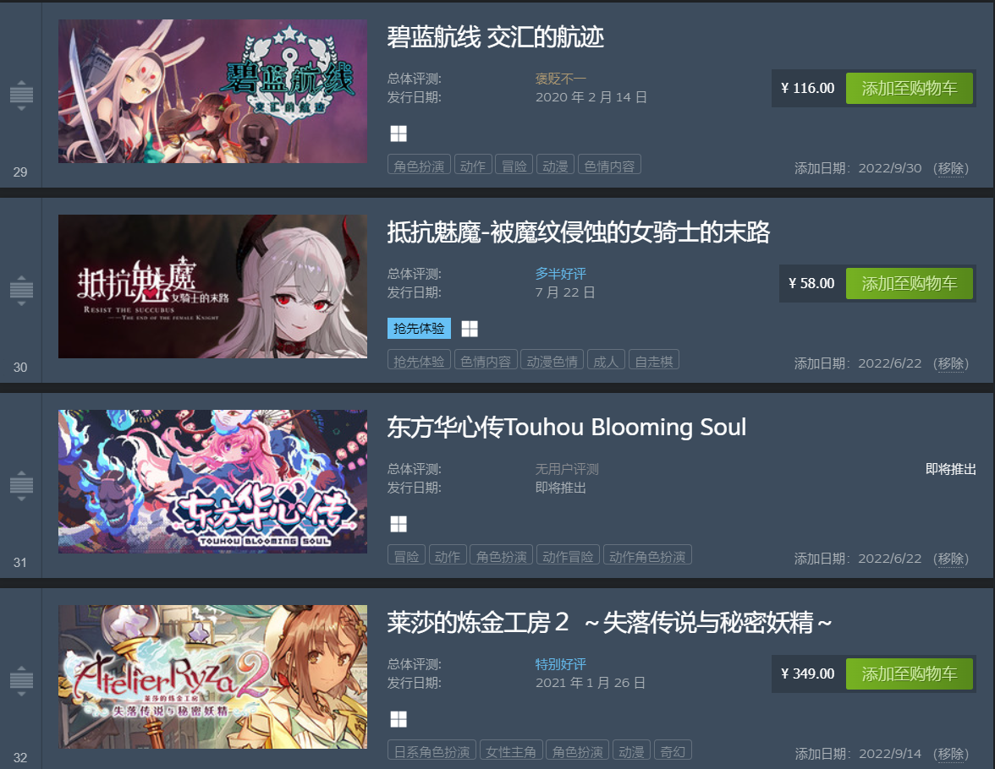Click Windows platform icon for 东方华心传

[398, 524]
